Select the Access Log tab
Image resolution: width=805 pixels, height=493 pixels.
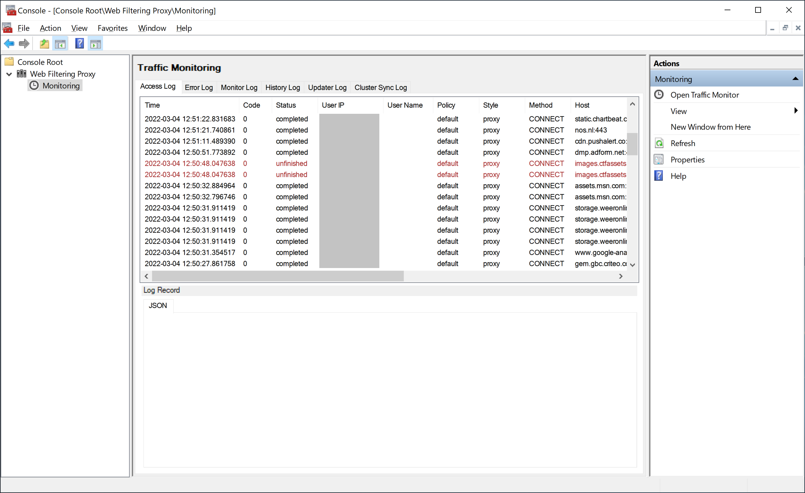click(158, 87)
